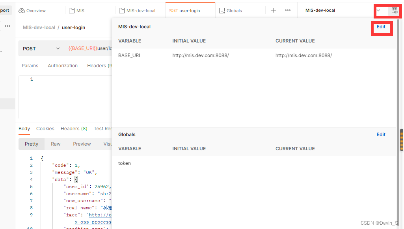
Task: Edit the MIS-dev-local environment variables
Action: click(x=381, y=27)
